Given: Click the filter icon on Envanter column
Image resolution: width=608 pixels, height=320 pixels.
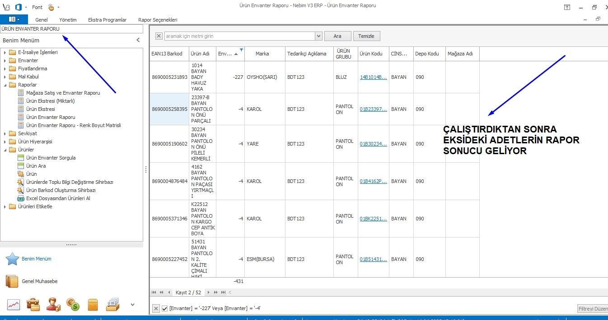Looking at the screenshot, I should pyautogui.click(x=242, y=50).
